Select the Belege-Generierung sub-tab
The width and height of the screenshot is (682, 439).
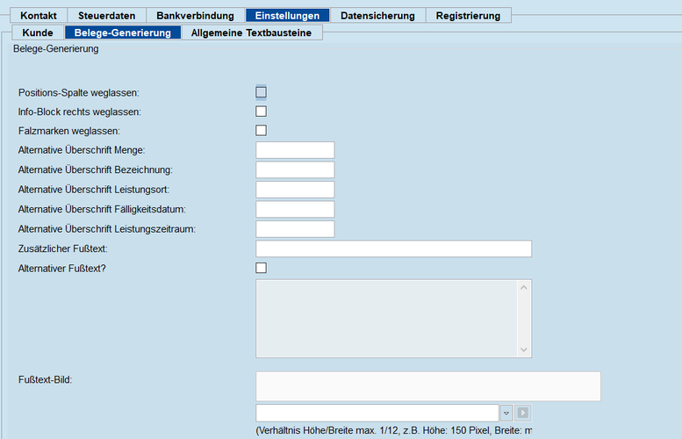pyautogui.click(x=123, y=32)
